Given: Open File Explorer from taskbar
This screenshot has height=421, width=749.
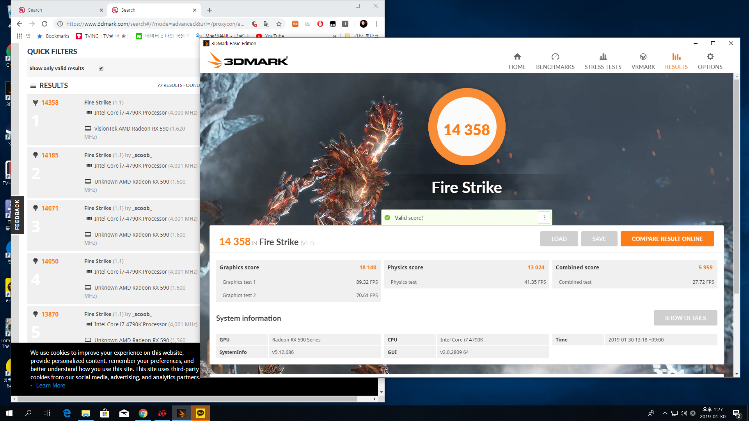Looking at the screenshot, I should pos(86,413).
